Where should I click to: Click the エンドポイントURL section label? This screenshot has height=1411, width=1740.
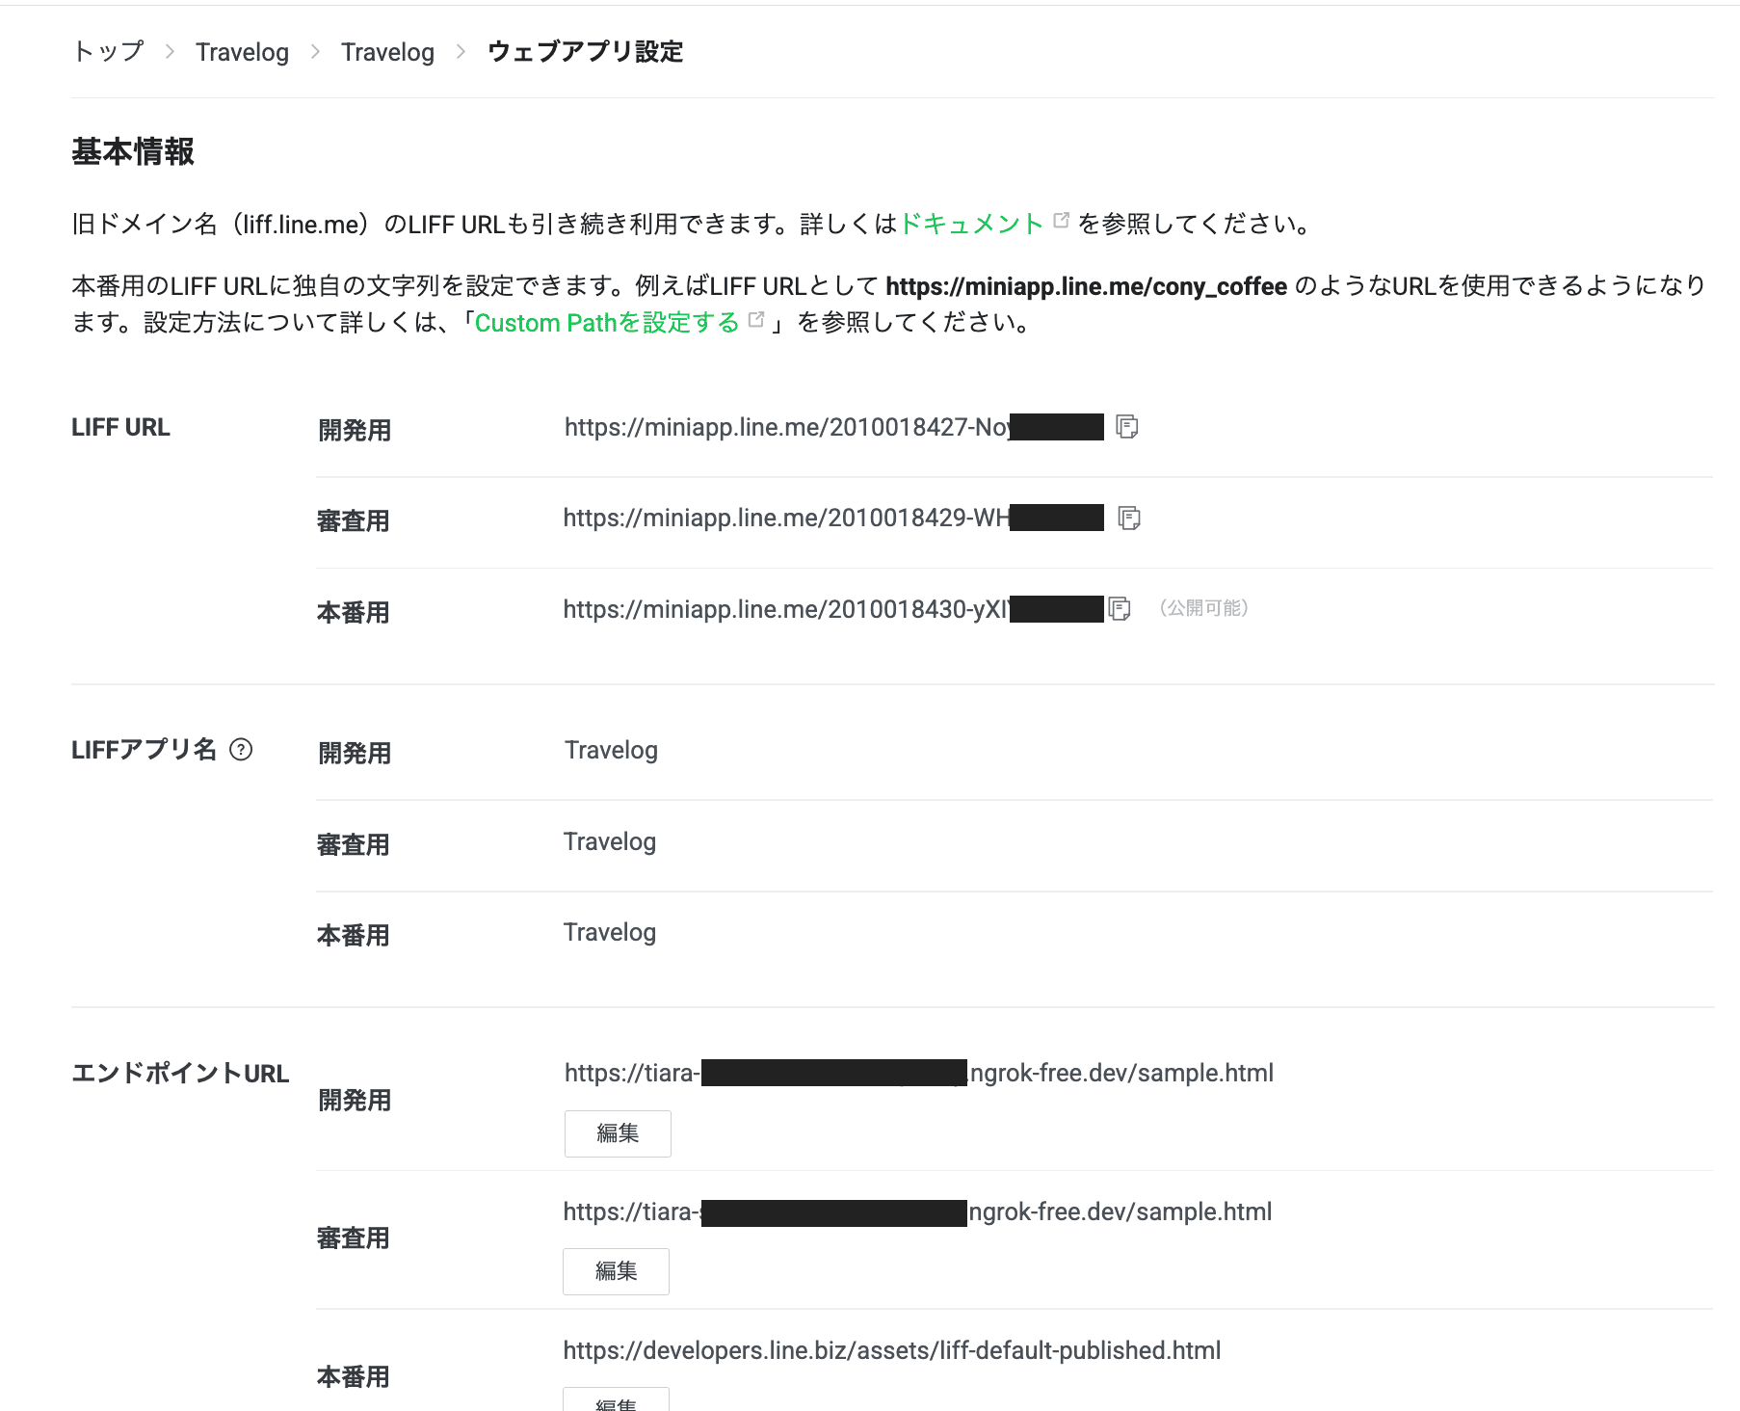[180, 1073]
